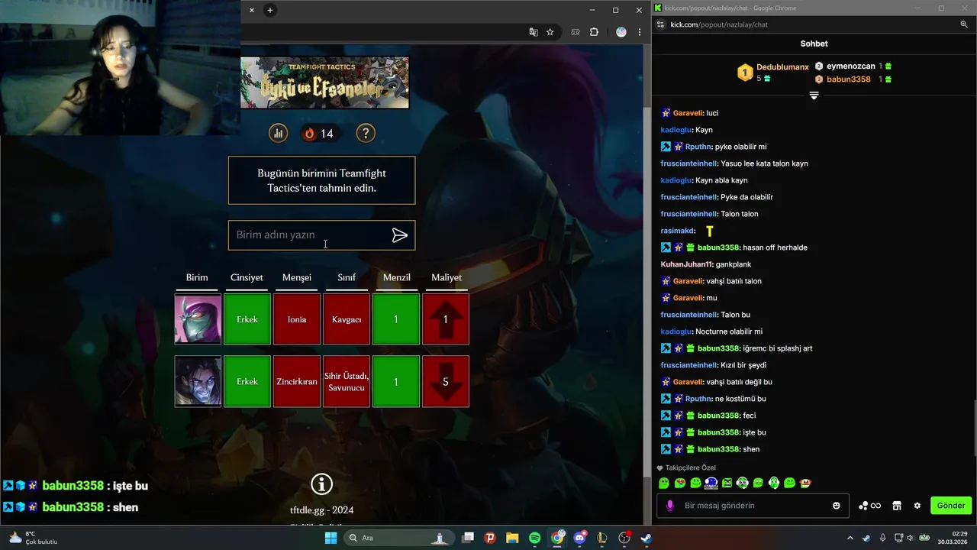
Task: Open the question mark help icon
Action: click(366, 133)
